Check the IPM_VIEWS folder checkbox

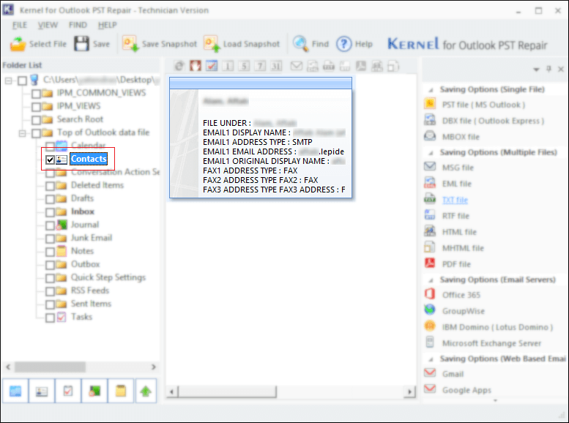coord(36,107)
